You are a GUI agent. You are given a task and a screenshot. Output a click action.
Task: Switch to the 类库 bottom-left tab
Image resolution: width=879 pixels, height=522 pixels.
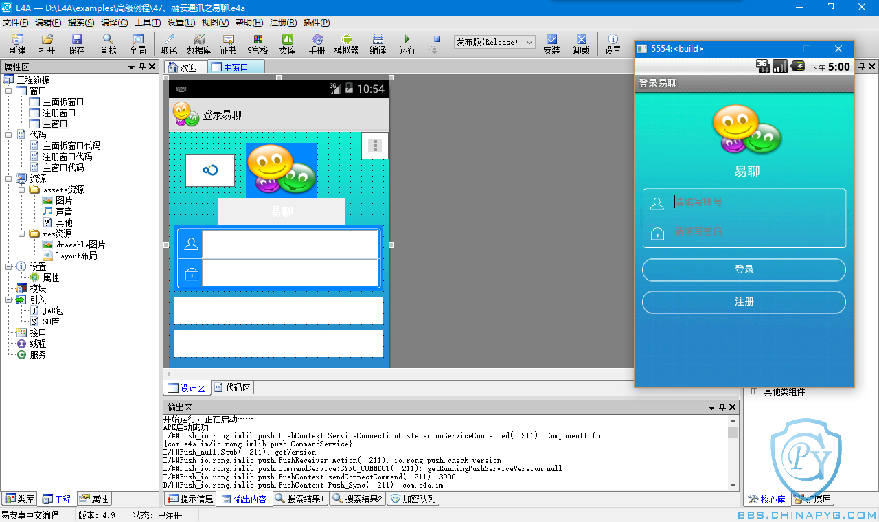pyautogui.click(x=19, y=499)
